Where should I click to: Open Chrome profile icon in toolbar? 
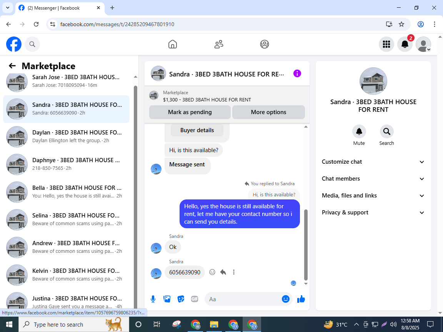click(421, 24)
